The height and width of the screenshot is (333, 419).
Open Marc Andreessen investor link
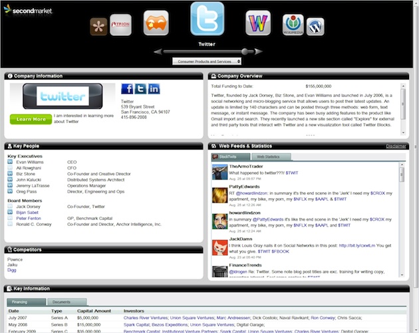click(x=233, y=318)
